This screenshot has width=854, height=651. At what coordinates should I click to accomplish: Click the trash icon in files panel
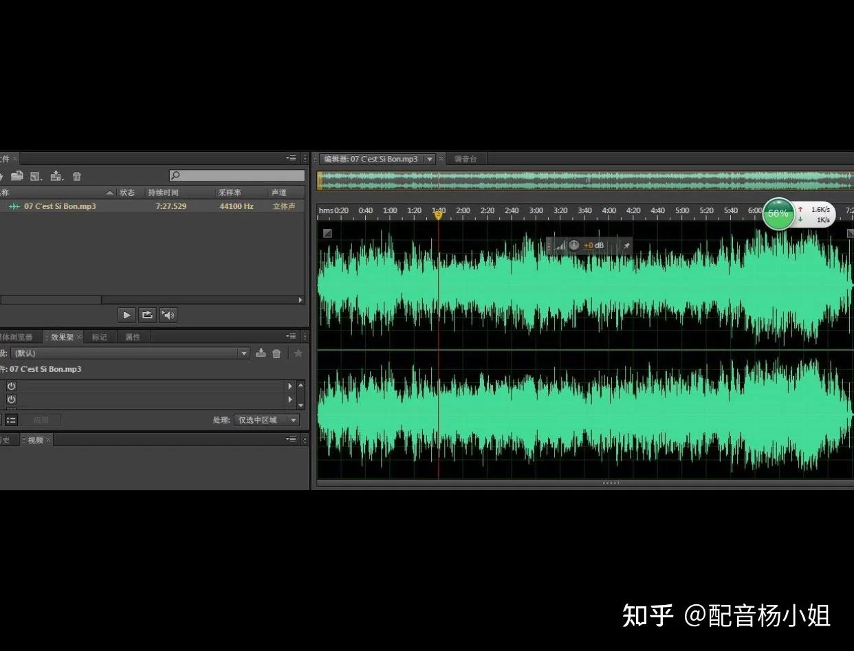pos(77,177)
